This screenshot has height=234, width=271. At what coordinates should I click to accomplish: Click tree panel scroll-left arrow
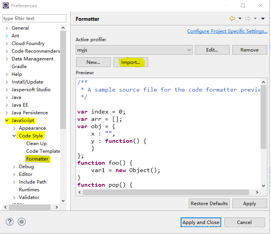(x=5, y=207)
